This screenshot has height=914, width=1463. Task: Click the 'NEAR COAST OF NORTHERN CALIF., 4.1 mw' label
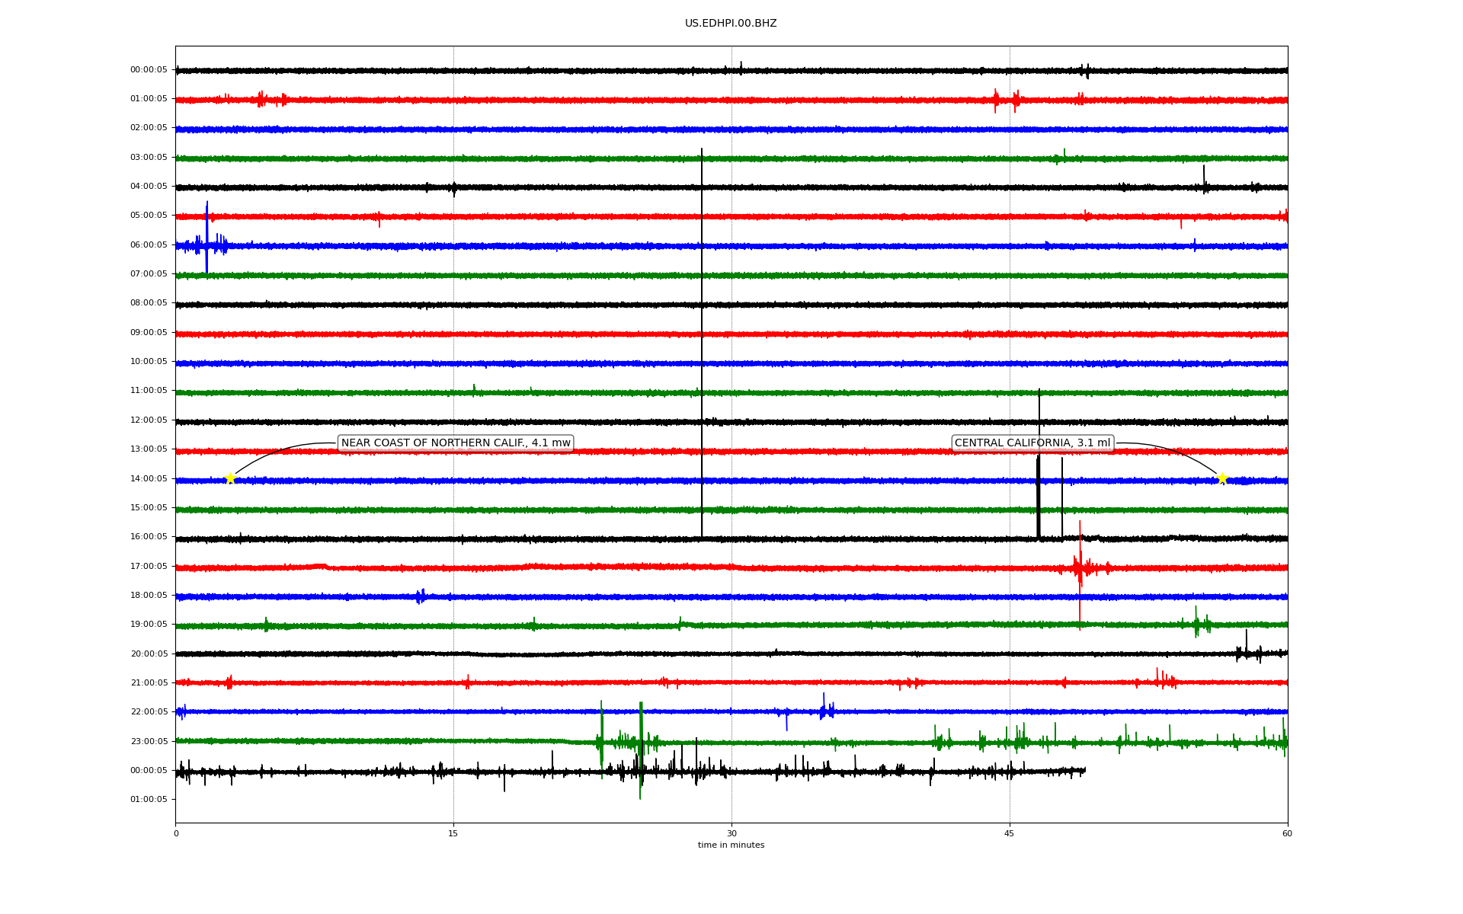[456, 443]
